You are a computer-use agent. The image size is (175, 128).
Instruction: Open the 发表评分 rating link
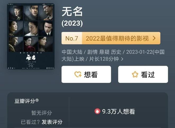click(52, 122)
